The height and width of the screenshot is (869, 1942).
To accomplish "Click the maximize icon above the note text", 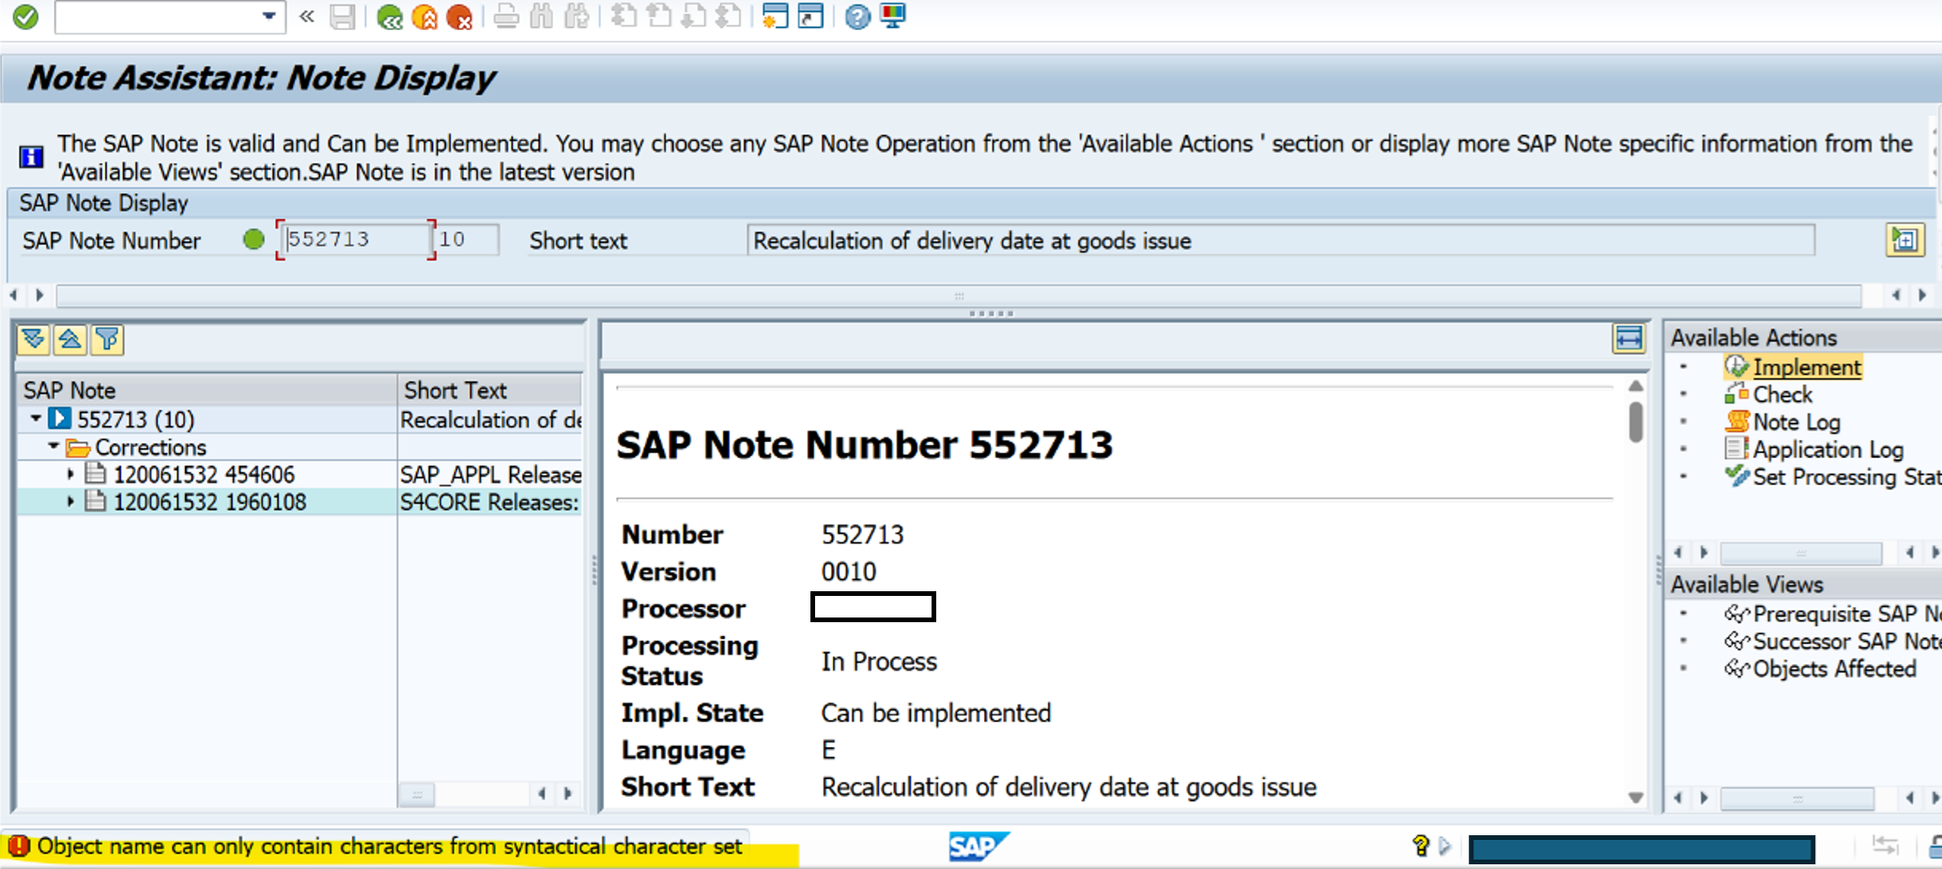I will tap(1629, 338).
